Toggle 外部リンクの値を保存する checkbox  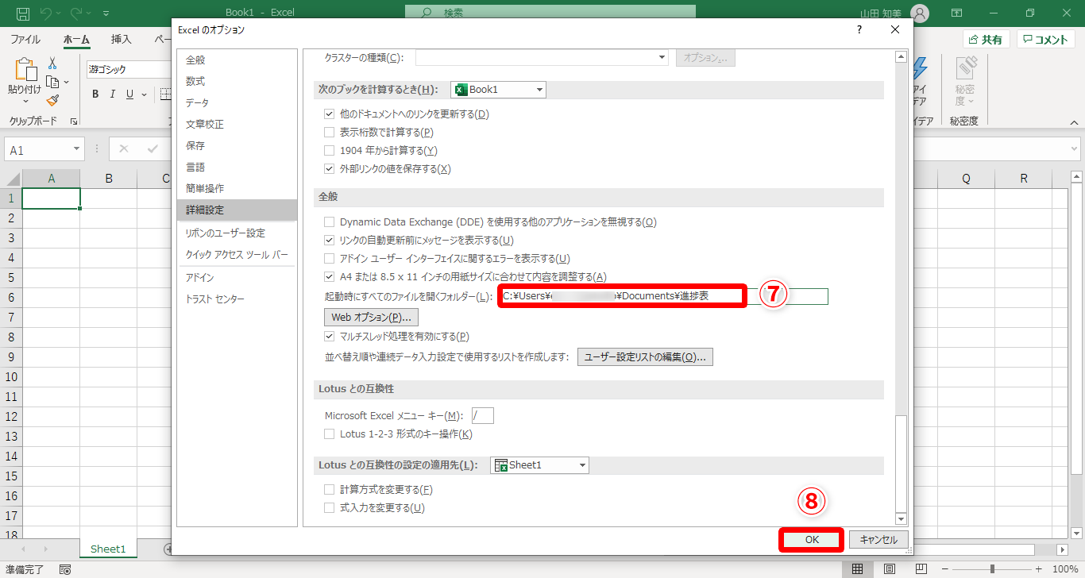click(x=330, y=169)
